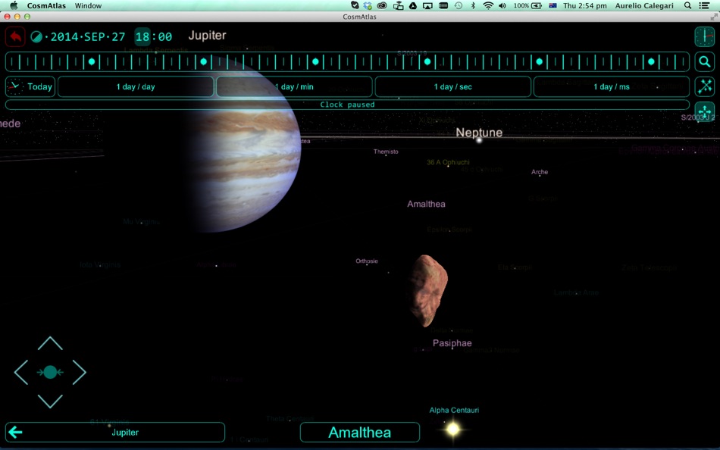Select the Alpha Centauri star
Screen dimensions: 720x450
pyautogui.click(x=452, y=429)
